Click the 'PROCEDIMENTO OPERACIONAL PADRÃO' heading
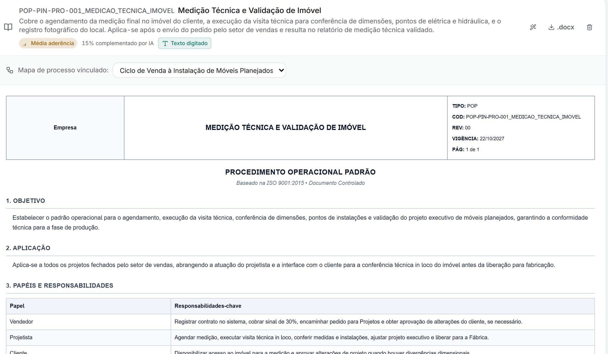608x354 pixels. click(x=300, y=172)
